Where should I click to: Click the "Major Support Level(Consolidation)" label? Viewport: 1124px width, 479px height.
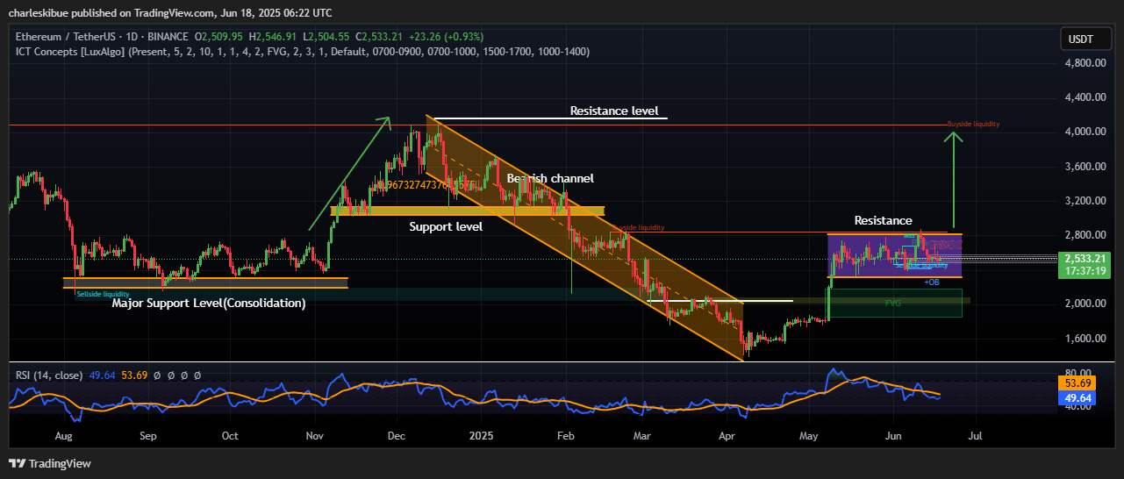point(209,304)
